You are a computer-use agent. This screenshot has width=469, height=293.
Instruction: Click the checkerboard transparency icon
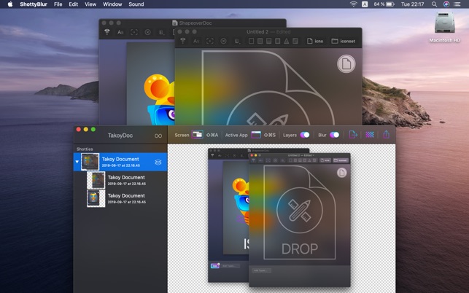coord(370,135)
